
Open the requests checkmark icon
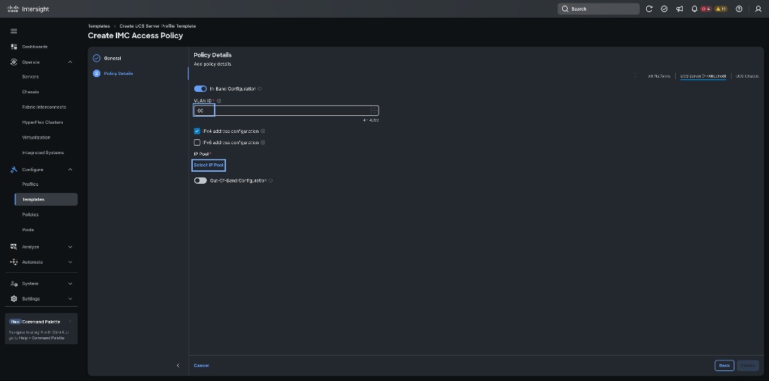click(x=664, y=9)
